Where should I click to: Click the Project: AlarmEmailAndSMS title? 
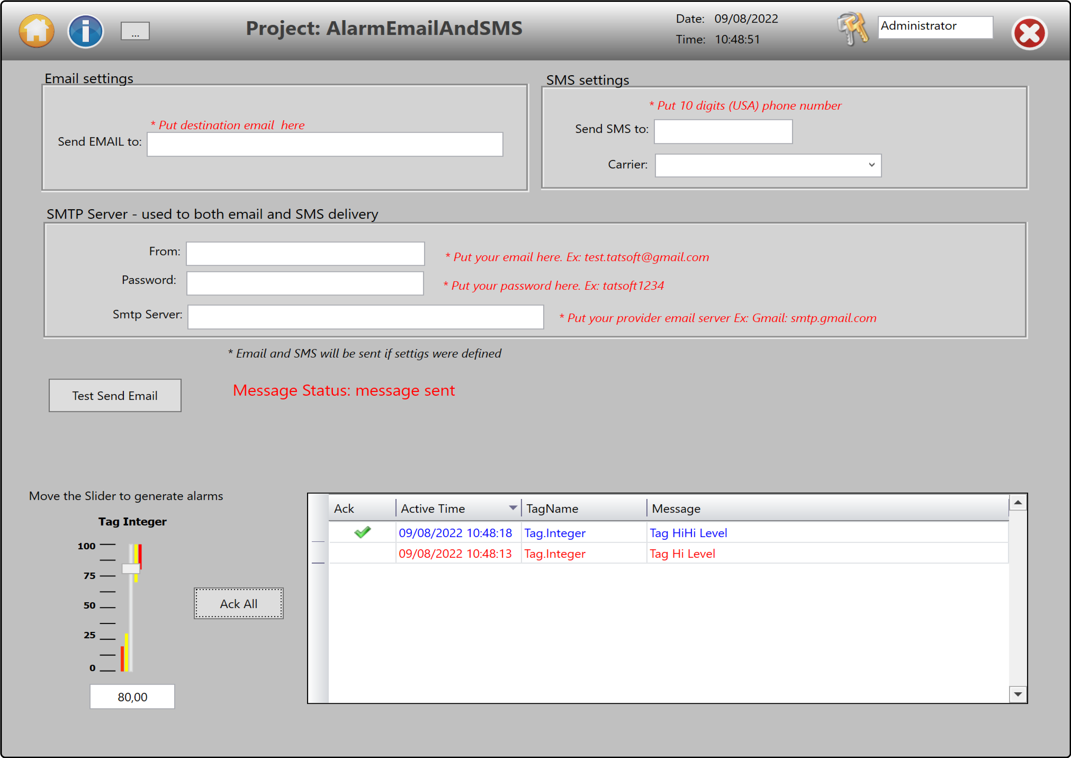click(x=384, y=28)
